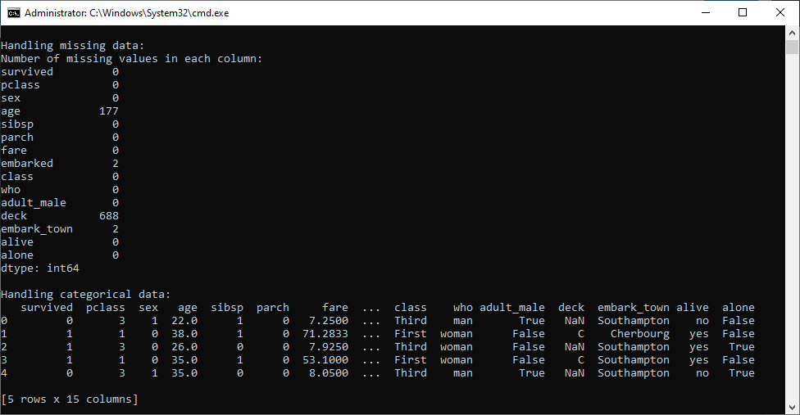Click the 'embark_town' row in missing values list
Screen dimensions: 800x415
(x=60, y=229)
